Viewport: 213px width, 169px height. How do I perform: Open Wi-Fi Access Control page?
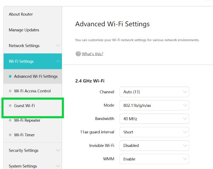32,91
